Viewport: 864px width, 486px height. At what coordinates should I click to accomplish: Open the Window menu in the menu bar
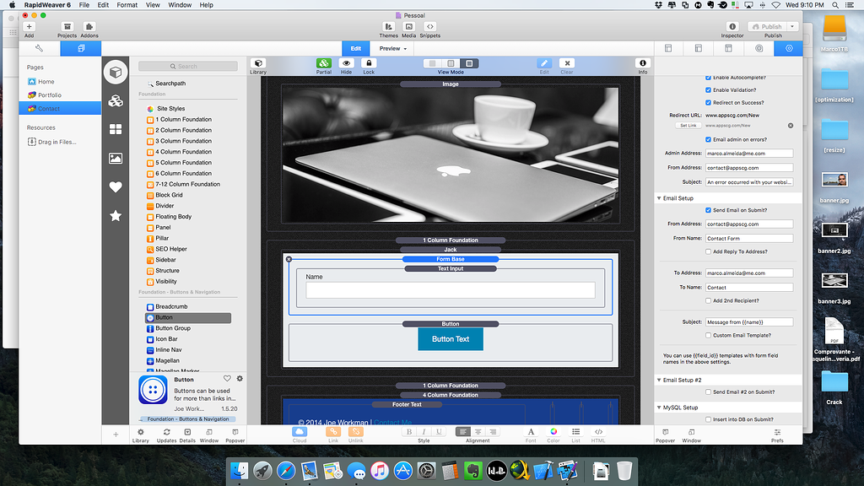point(179,4)
